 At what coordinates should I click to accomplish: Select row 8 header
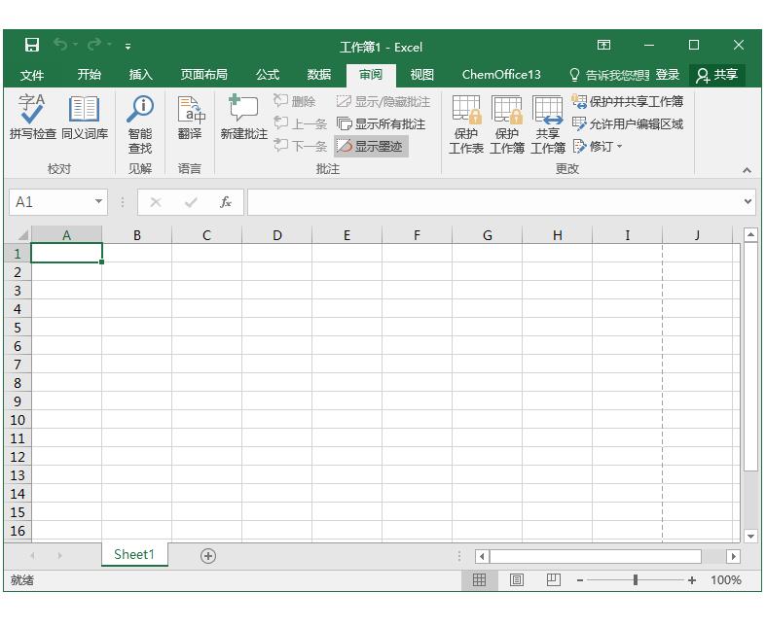pyautogui.click(x=18, y=383)
